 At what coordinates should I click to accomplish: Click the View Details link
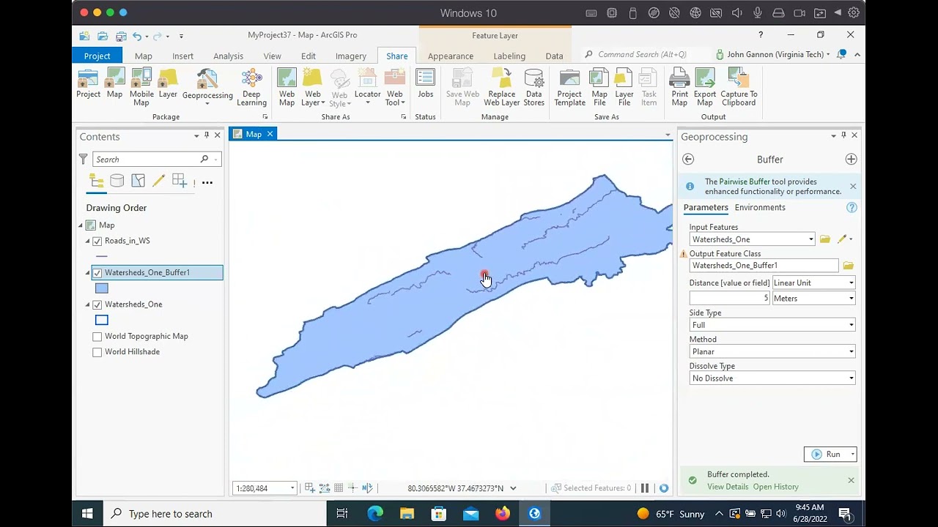[x=728, y=487]
